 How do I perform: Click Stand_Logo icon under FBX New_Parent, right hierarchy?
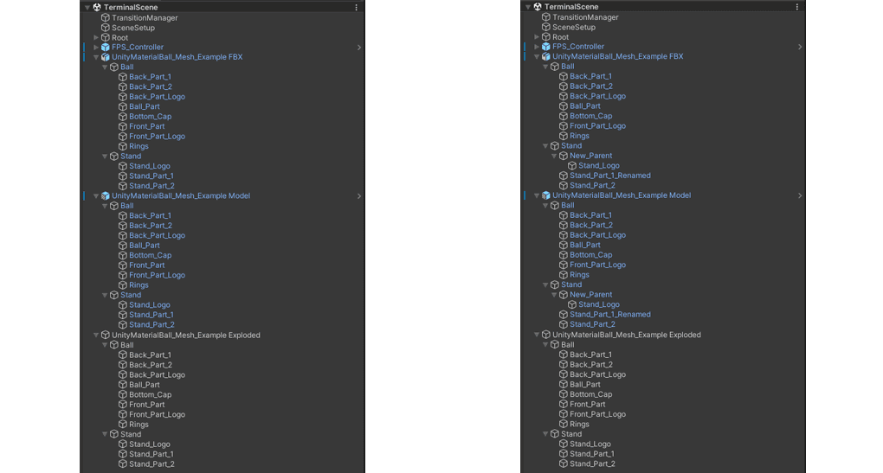coord(572,166)
